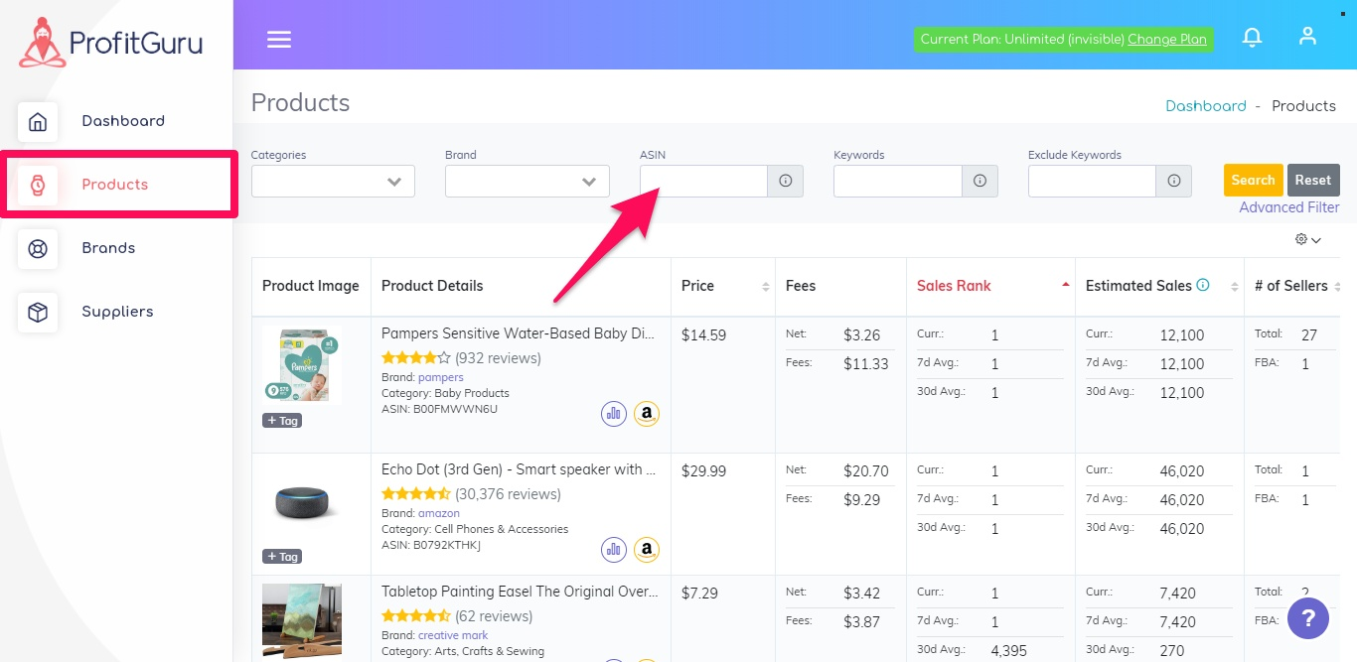The image size is (1357, 662).
Task: Open the help question mark bubble
Action: tap(1308, 619)
